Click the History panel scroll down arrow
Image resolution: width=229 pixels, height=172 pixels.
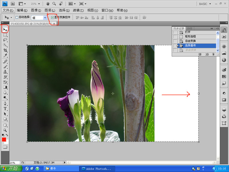click(x=218, y=50)
